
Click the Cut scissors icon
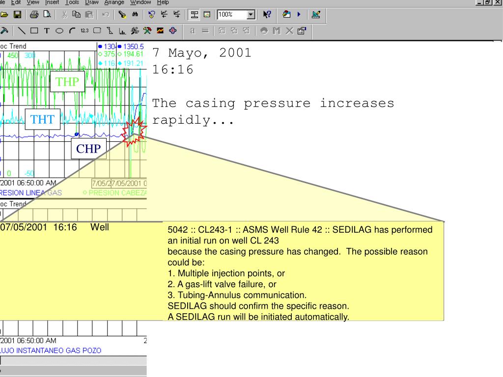(x=64, y=14)
